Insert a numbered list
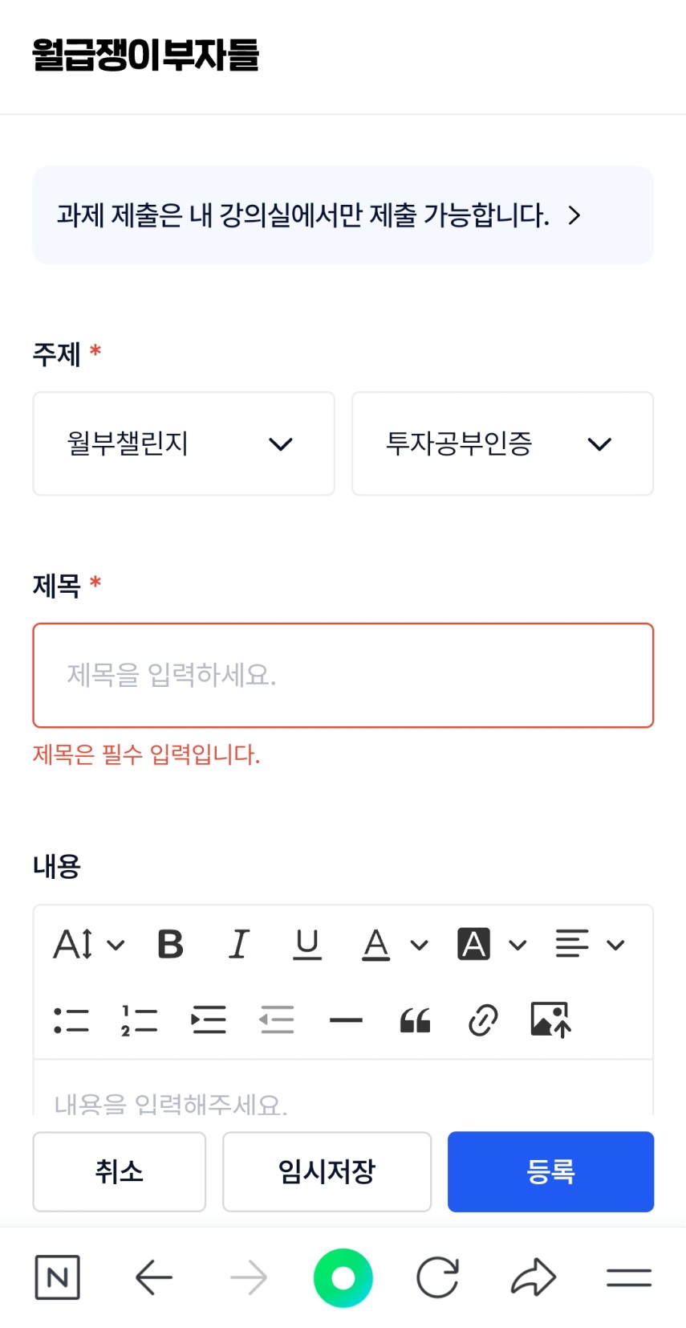This screenshot has width=686, height=1328. [x=140, y=1020]
